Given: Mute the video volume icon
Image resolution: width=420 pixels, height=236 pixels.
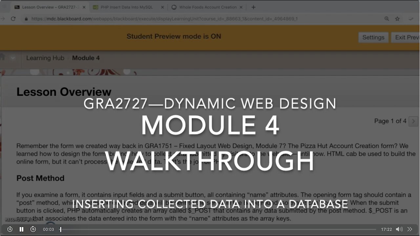Looking at the screenshot, I should pyautogui.click(x=399, y=229).
